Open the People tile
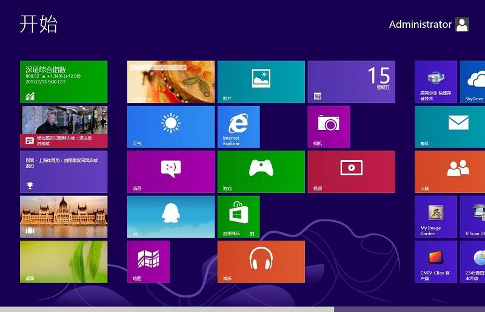Screen dimensions: 485x312 point(450,172)
